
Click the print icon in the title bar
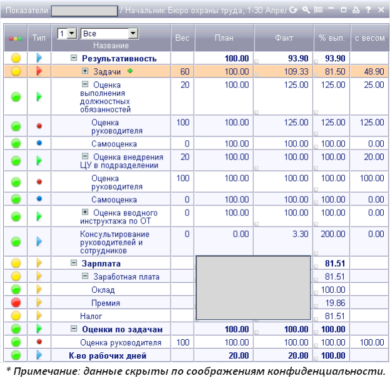tap(356, 10)
